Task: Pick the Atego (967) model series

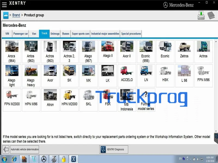Action: [x=89, y=52]
